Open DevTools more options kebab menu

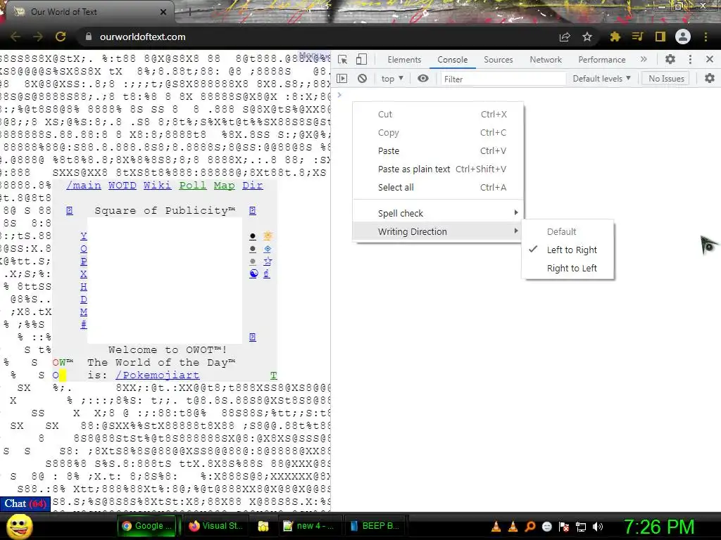(x=690, y=59)
